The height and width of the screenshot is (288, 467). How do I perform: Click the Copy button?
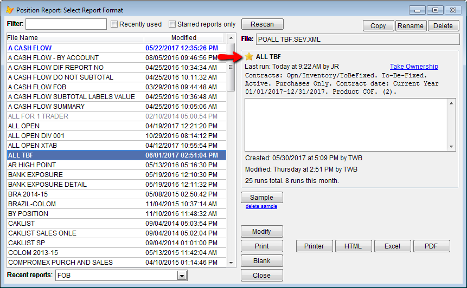point(378,26)
